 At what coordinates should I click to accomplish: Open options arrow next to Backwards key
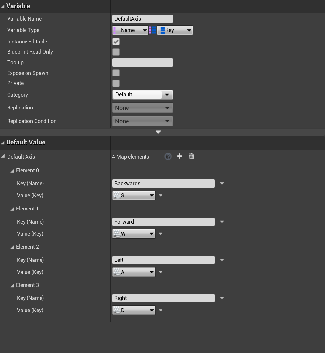tap(222, 183)
